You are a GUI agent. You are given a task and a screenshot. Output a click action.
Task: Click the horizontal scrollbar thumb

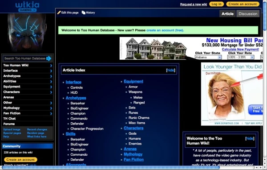pyautogui.click(x=111, y=168)
